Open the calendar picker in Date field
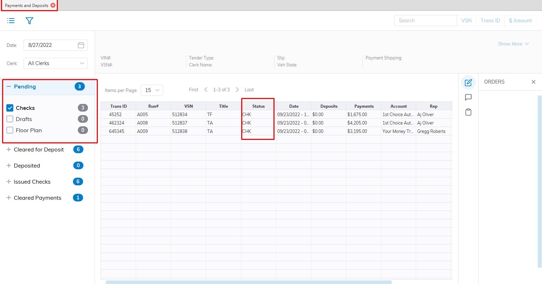 click(81, 45)
